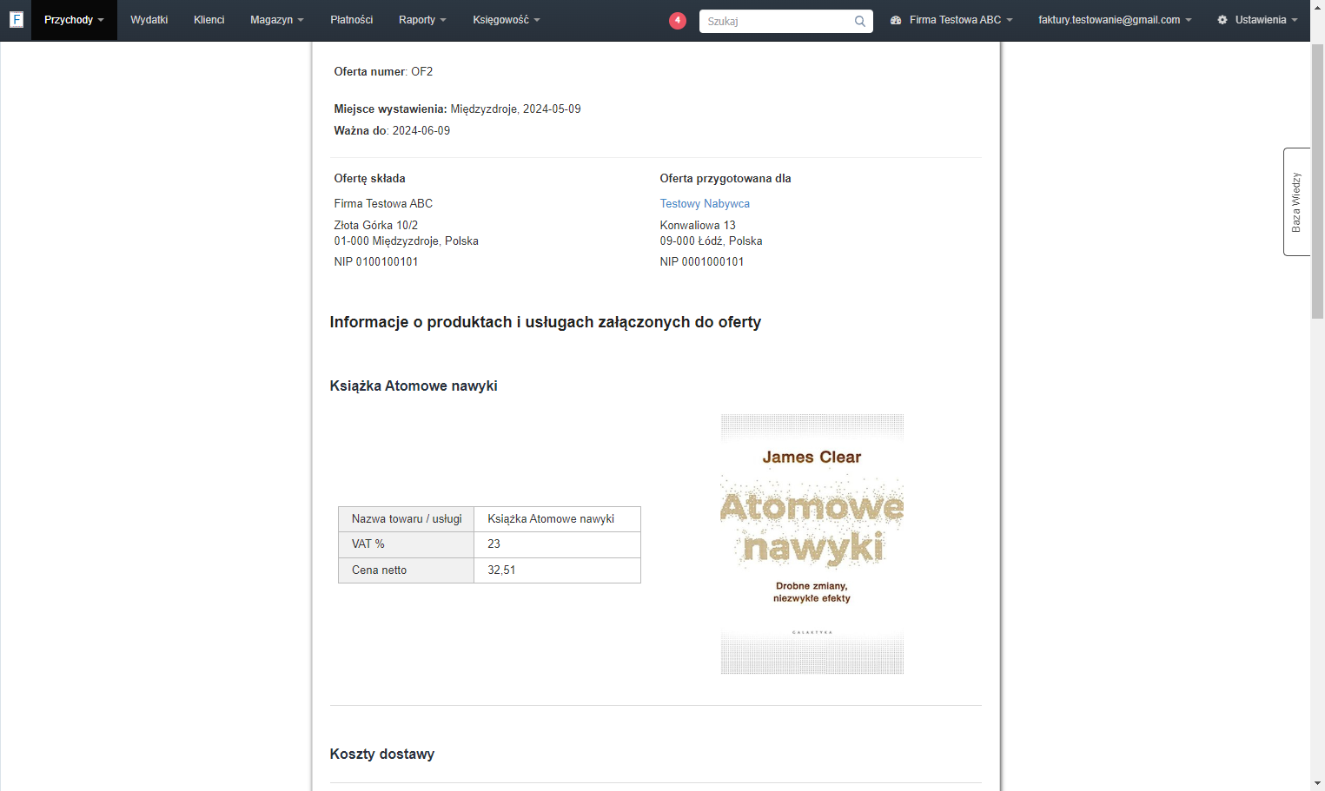This screenshot has height=791, width=1325.
Task: Open the Klienci menu item
Action: click(x=209, y=20)
